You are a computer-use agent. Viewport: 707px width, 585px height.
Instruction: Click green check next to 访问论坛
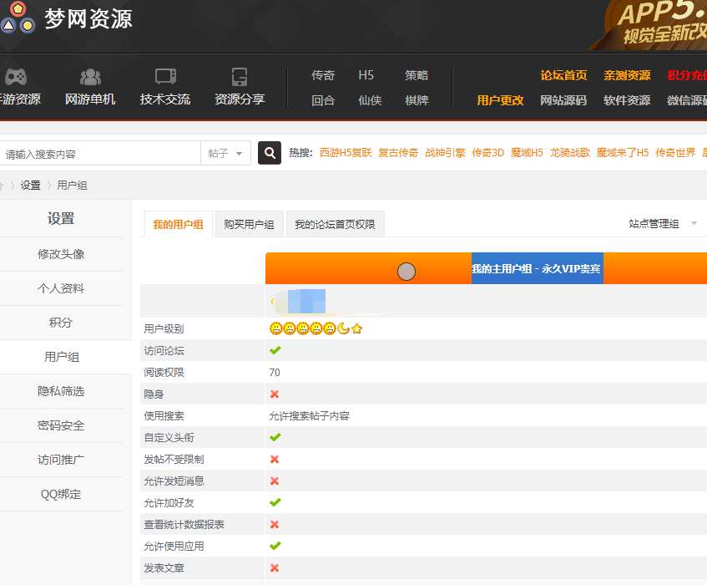275,350
